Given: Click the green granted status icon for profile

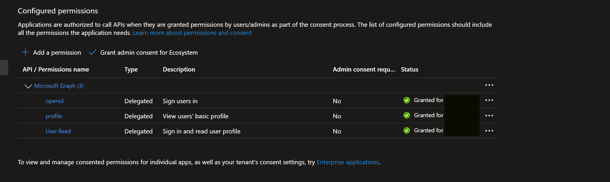Looking at the screenshot, I should coord(407,115).
